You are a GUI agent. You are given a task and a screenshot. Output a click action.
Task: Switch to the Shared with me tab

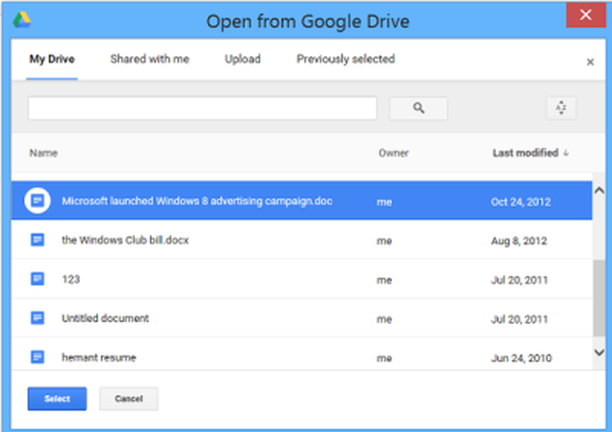tap(149, 59)
